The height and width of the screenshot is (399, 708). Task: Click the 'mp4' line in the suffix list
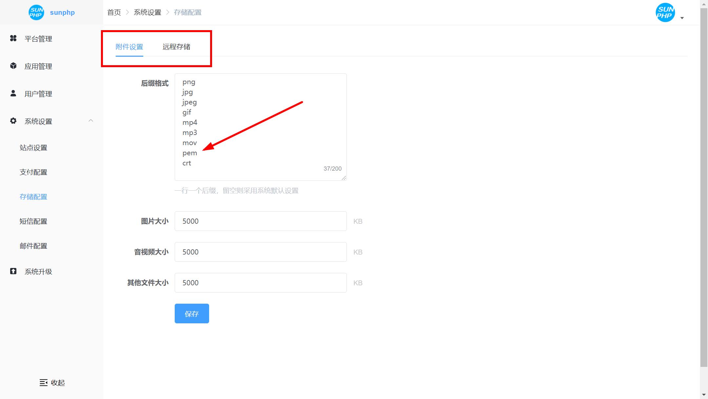pyautogui.click(x=190, y=123)
